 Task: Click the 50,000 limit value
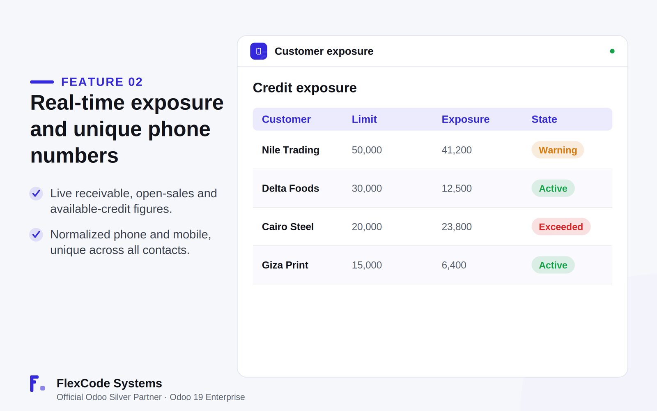367,150
